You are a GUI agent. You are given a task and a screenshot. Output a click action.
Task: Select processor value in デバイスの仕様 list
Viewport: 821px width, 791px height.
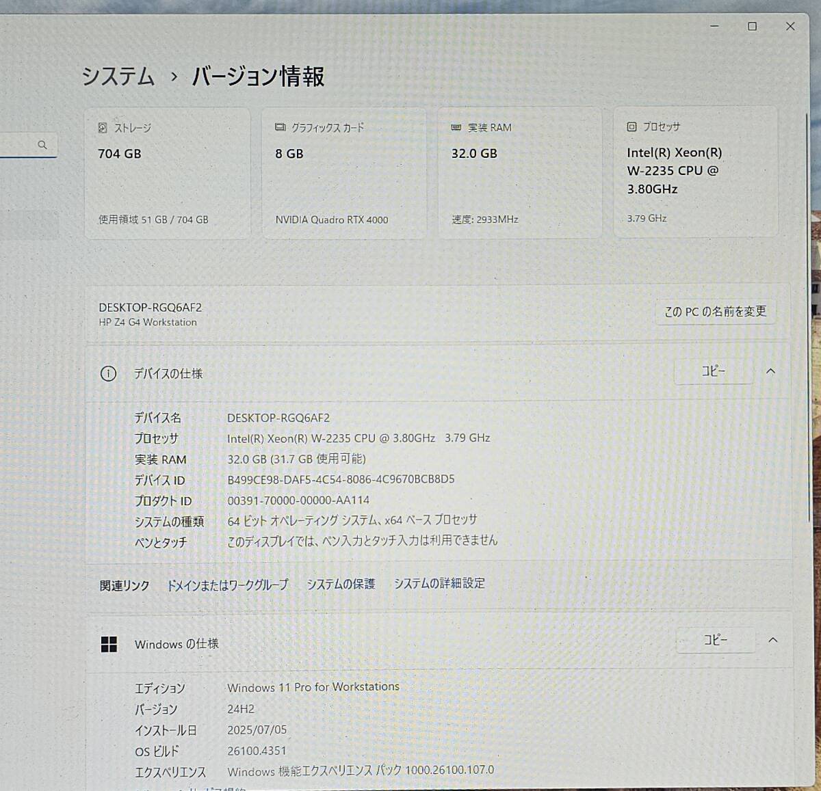(359, 438)
